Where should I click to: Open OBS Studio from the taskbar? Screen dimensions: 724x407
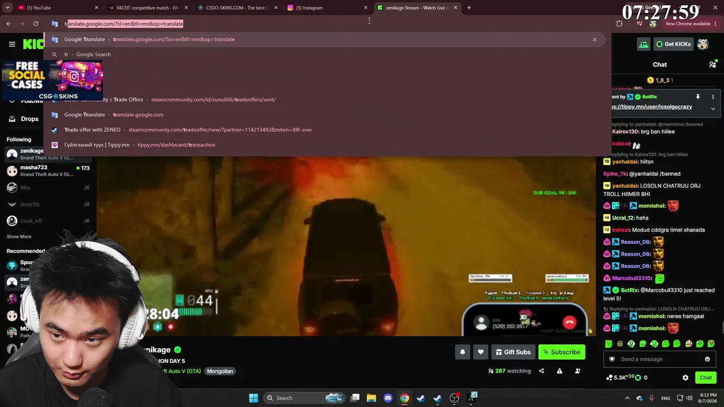click(454, 398)
